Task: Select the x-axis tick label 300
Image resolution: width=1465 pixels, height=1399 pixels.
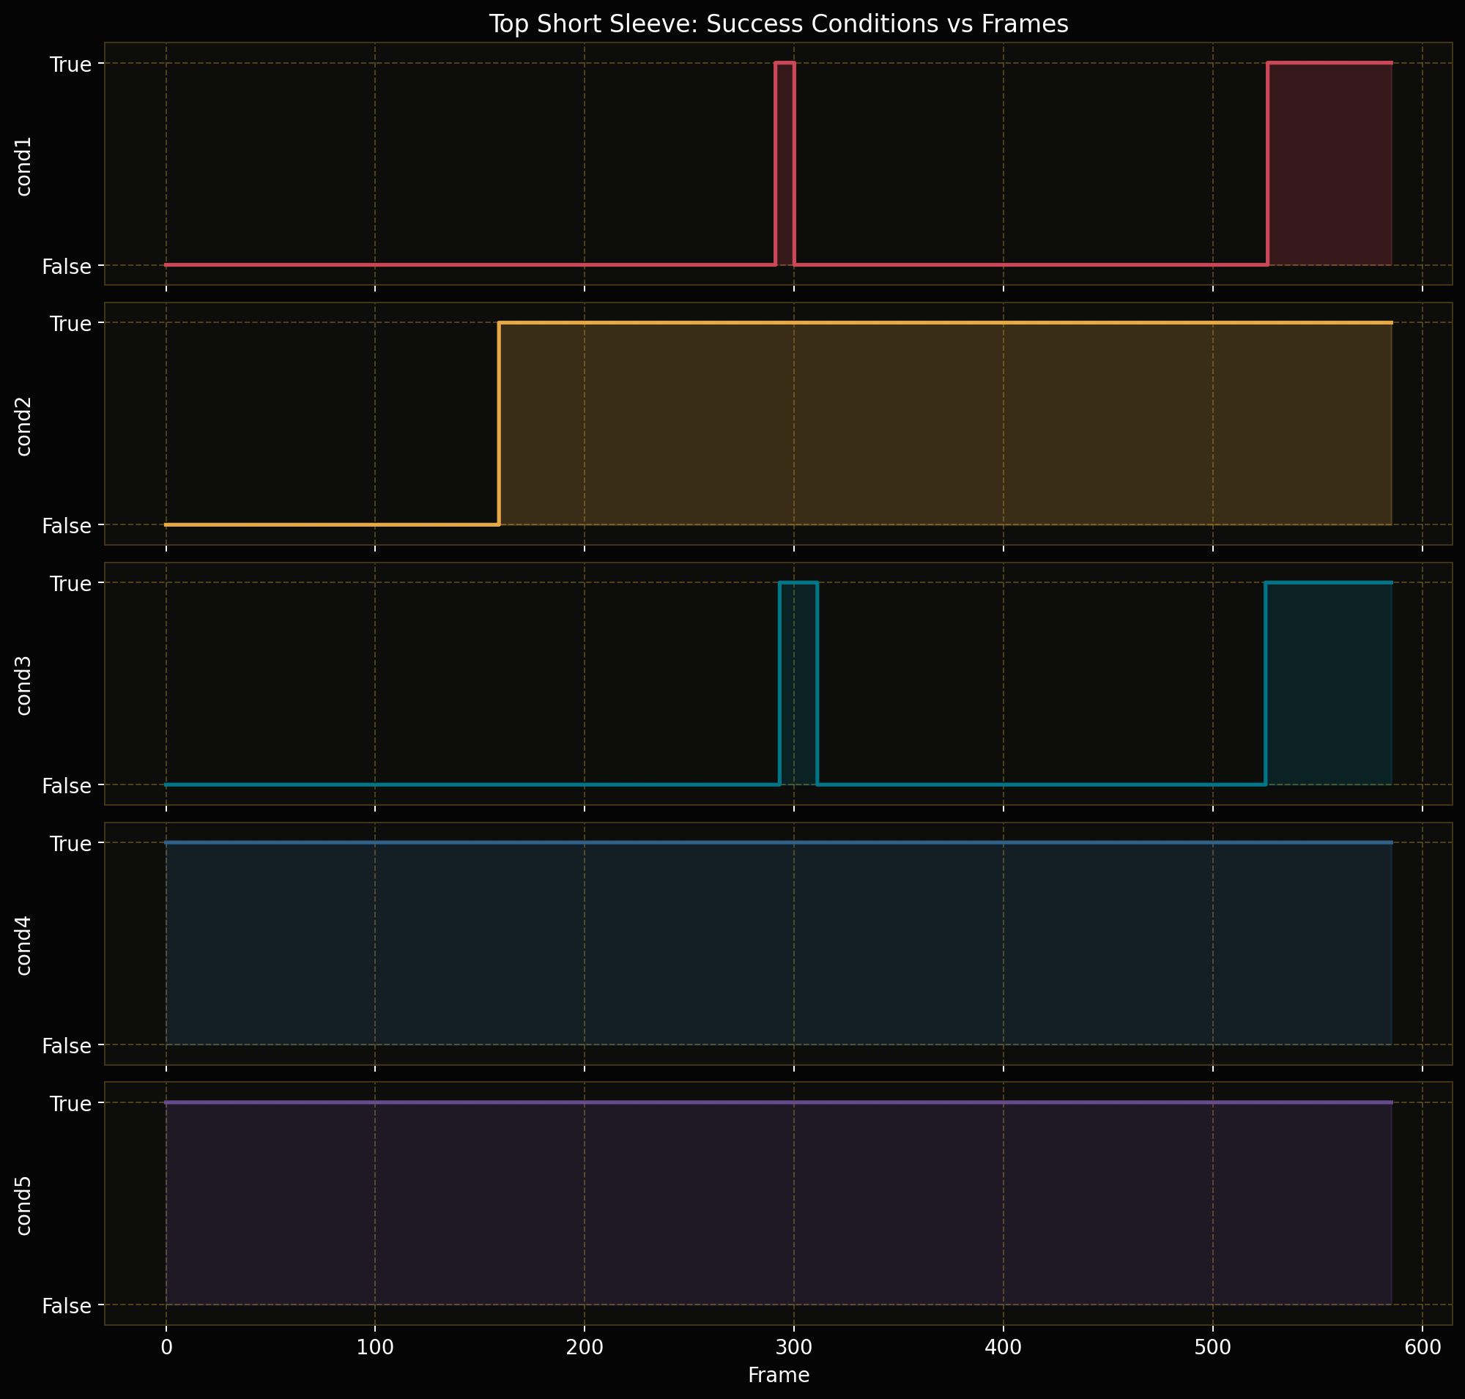Action: [x=794, y=1347]
